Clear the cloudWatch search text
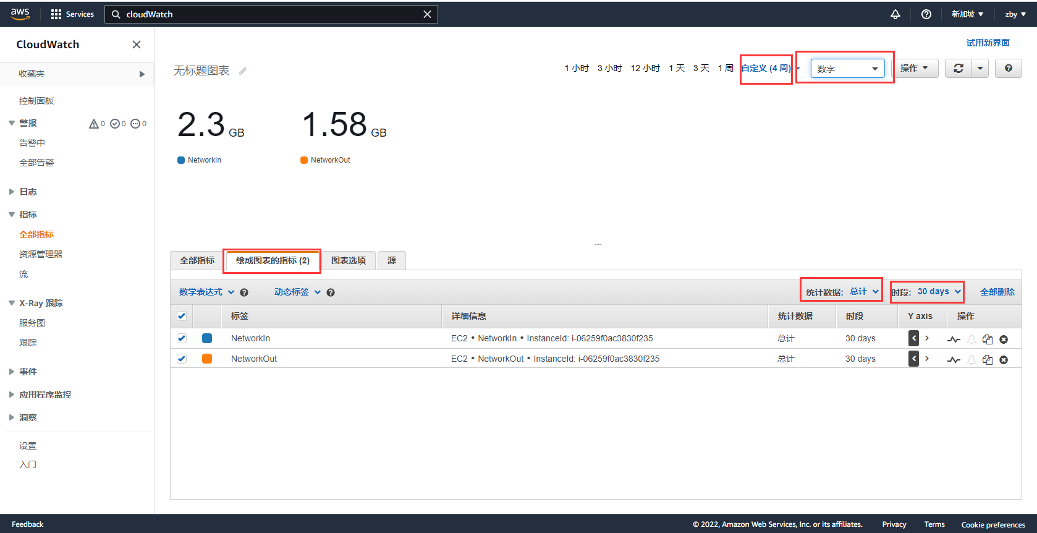 tap(427, 14)
